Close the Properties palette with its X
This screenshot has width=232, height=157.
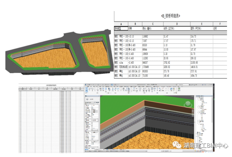click(99, 96)
